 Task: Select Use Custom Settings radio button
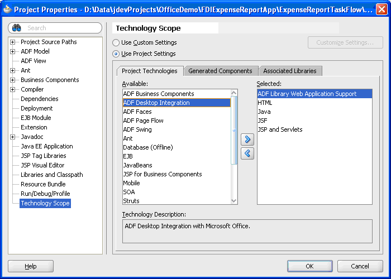(116, 42)
